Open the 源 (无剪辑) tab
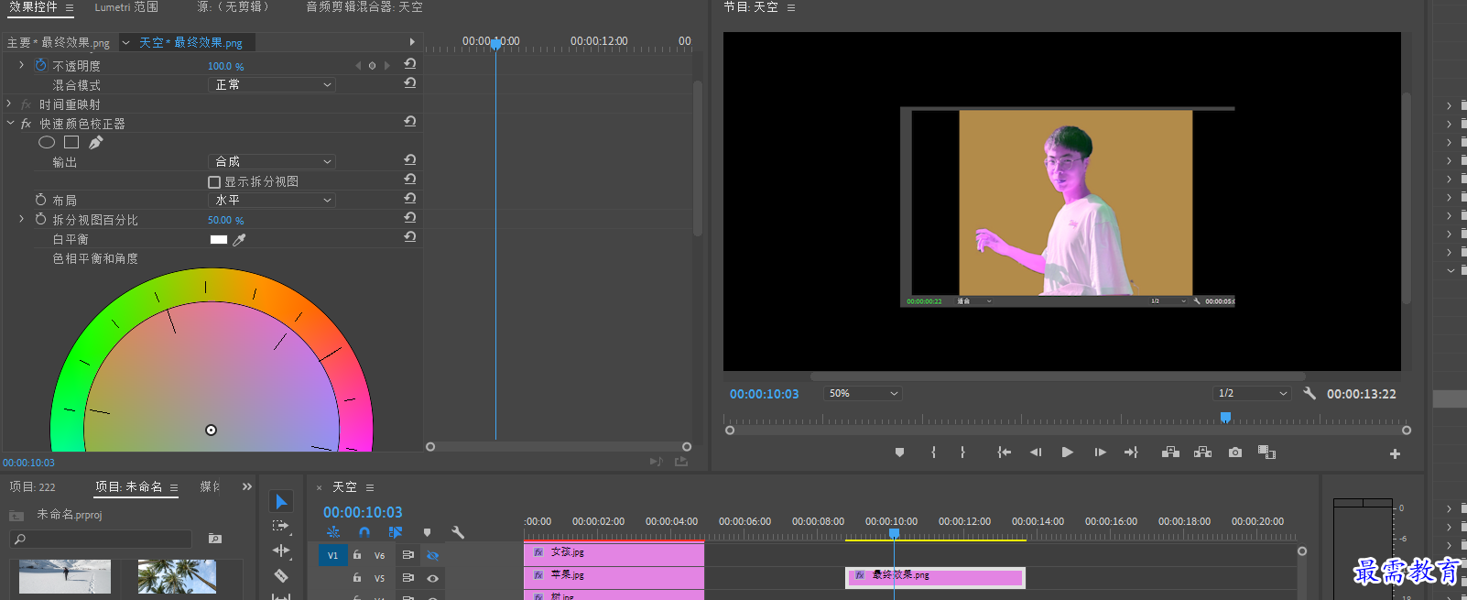 click(x=233, y=6)
